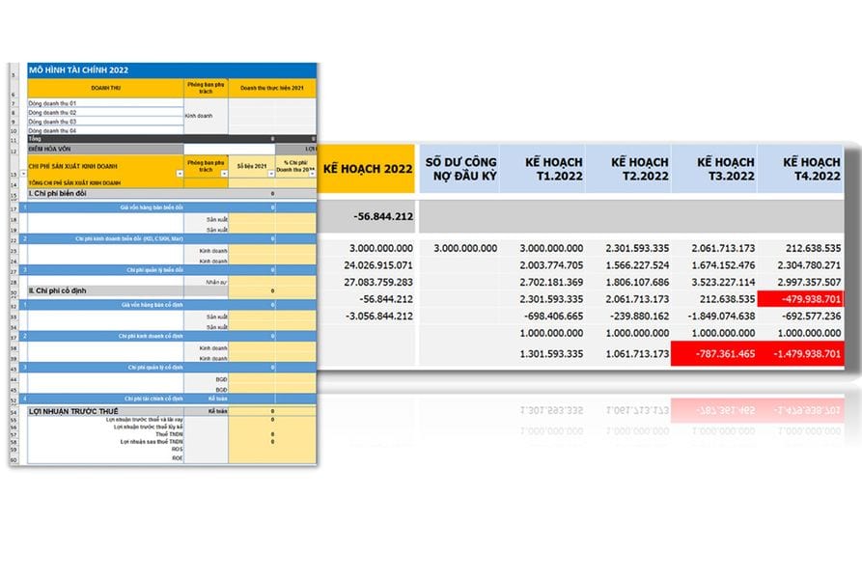Image resolution: width=862 pixels, height=579 pixels.
Task: Click the KẾ HOẠCH T3.2022 column header
Action: tap(715, 168)
